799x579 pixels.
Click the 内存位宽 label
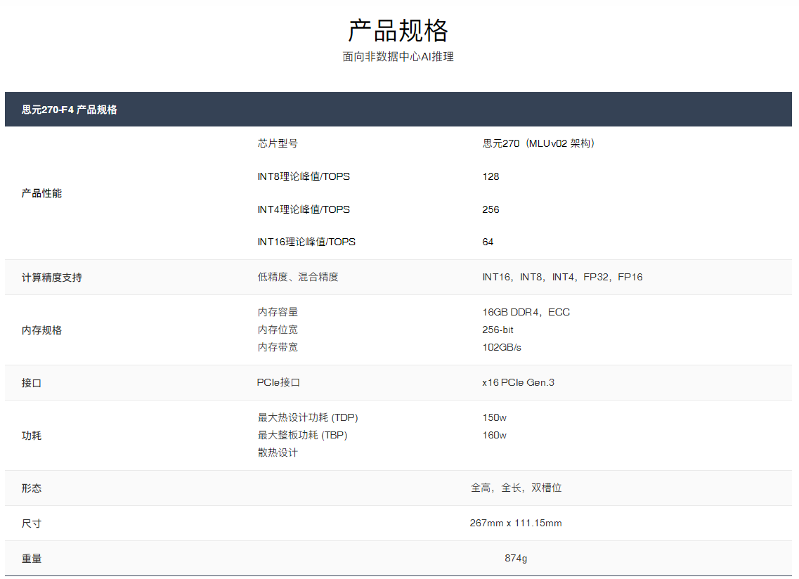coord(278,330)
